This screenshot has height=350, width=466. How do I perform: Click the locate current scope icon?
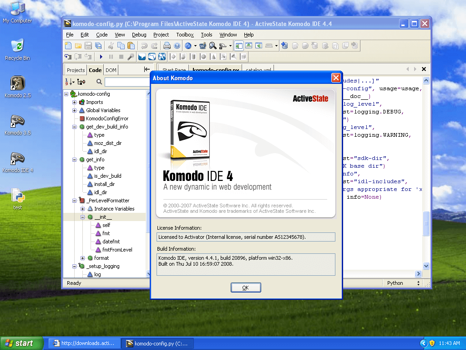[x=81, y=82]
